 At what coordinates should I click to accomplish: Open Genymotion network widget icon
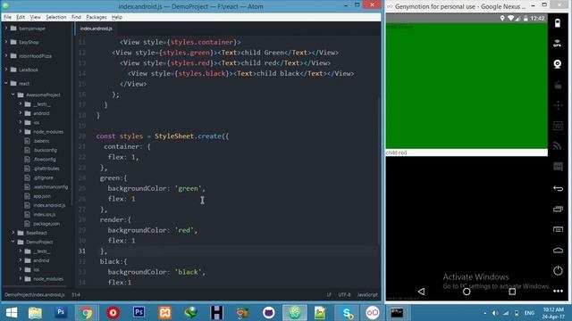tap(558, 146)
